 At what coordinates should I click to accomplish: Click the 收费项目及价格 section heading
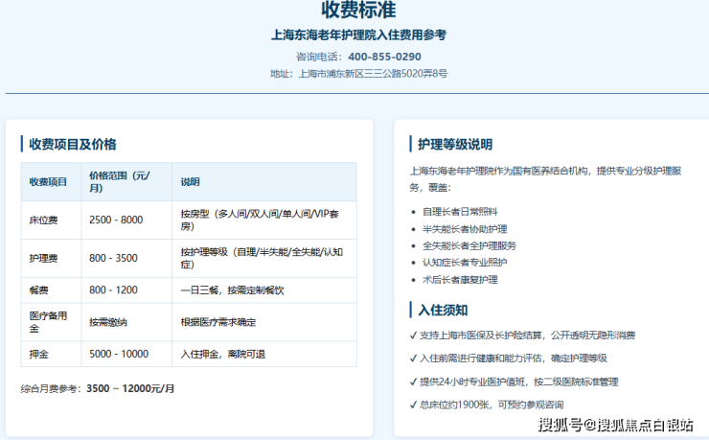pos(73,144)
